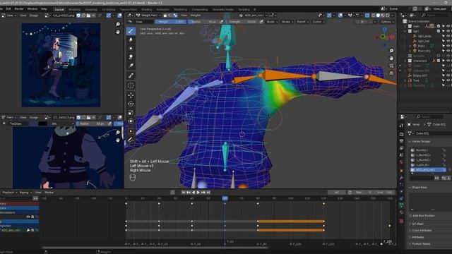Click pan hand icon in top image editor
This screenshot has width=452, height=254.
[118, 32]
